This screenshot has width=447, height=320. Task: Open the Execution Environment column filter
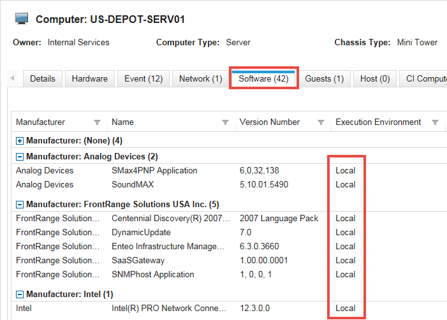(435, 122)
